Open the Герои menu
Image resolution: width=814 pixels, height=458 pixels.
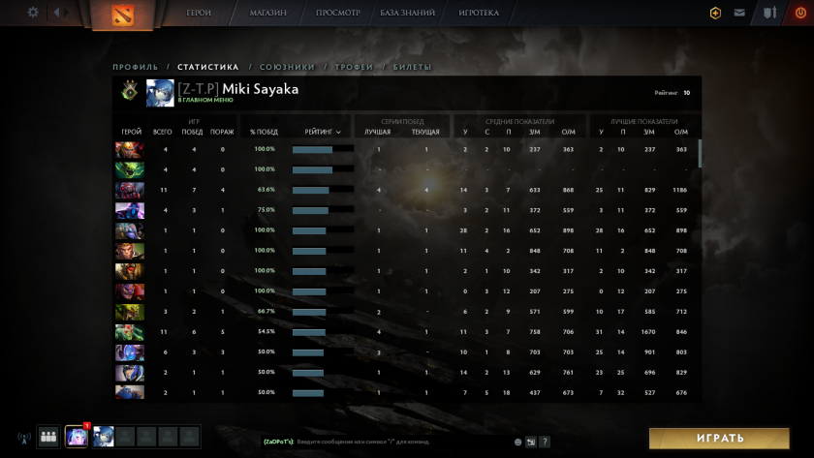click(199, 13)
